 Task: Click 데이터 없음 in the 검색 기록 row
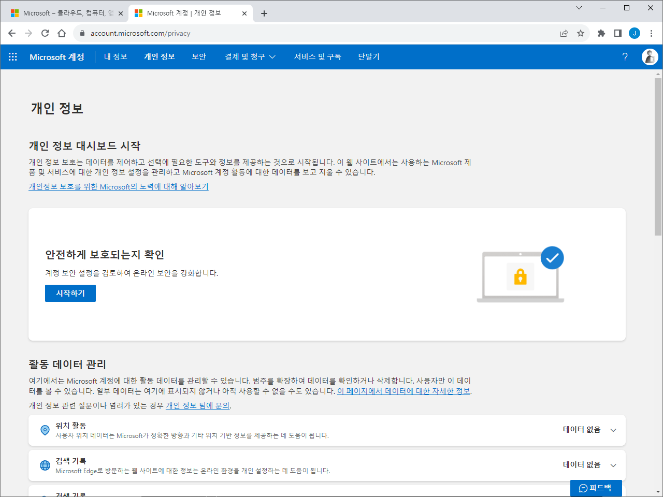click(582, 465)
